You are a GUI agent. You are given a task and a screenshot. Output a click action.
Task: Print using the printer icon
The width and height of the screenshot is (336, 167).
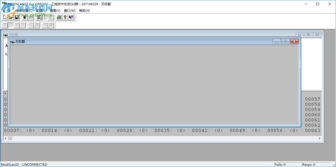59,17
